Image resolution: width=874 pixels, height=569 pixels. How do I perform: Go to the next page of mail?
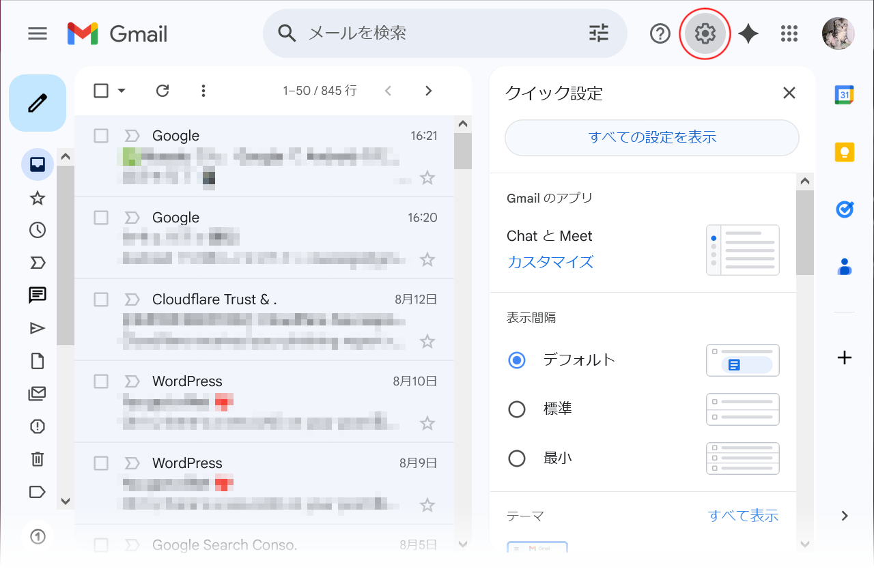[428, 91]
